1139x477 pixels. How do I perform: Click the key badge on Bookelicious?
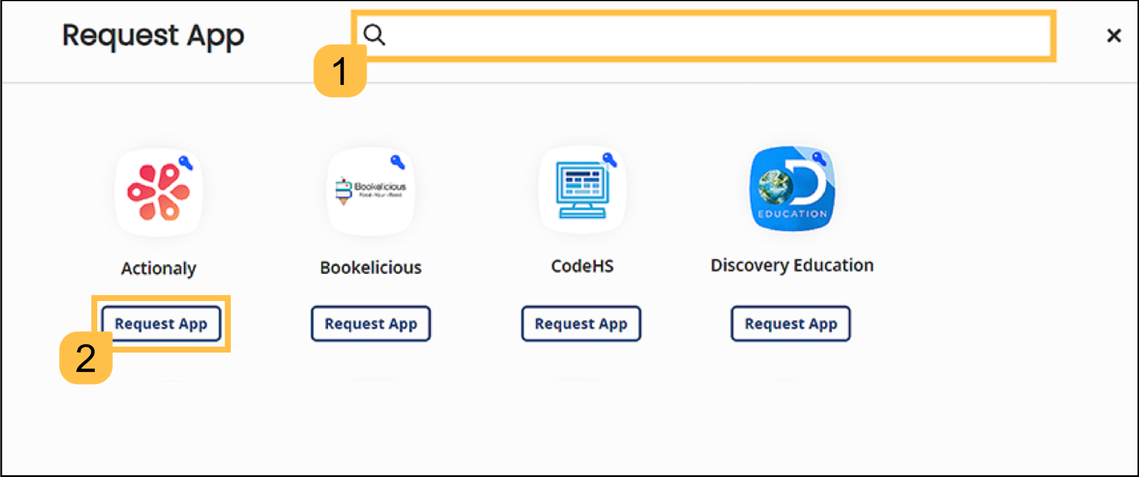(397, 161)
